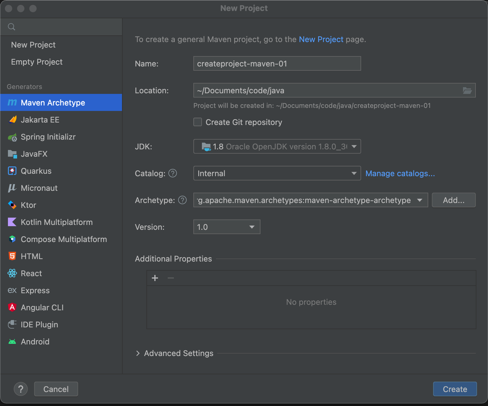Click the Spring Initializr generator icon
The image size is (488, 406).
pos(12,137)
